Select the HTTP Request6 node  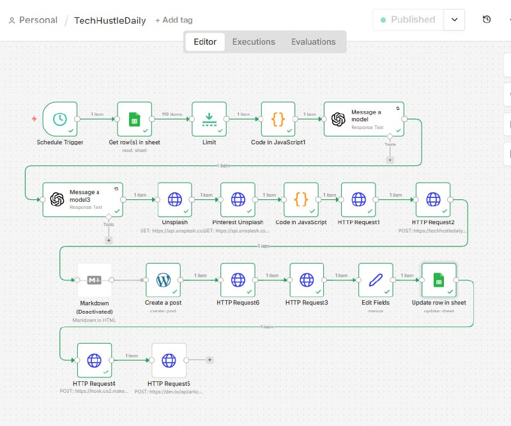click(x=238, y=280)
